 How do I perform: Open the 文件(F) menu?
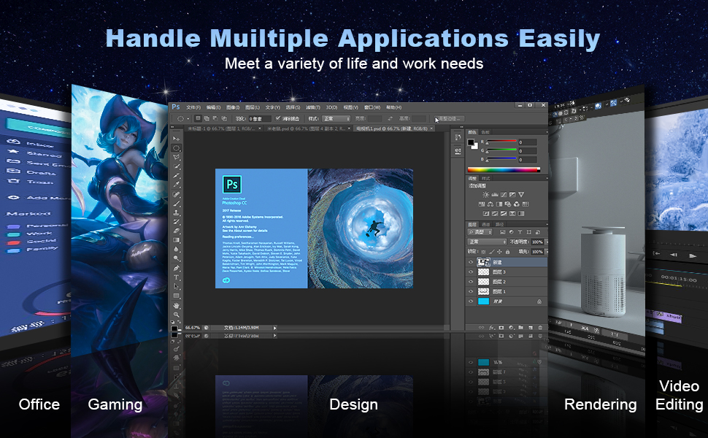(193, 107)
